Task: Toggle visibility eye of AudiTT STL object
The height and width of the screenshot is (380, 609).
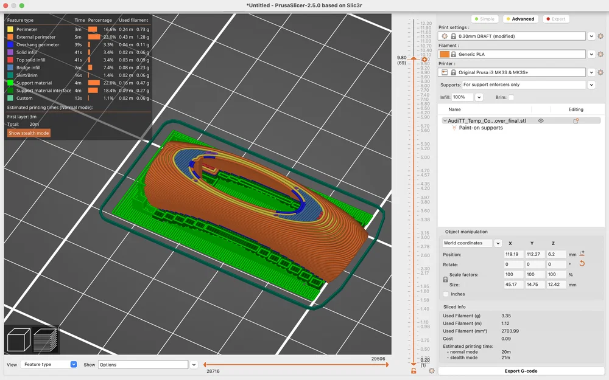Action: click(541, 121)
